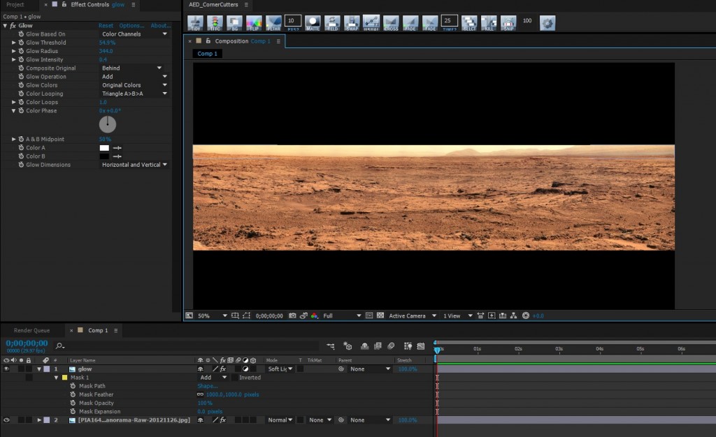Click the FLIP color icon
Viewport: 716px width, 437px height.
254,23
